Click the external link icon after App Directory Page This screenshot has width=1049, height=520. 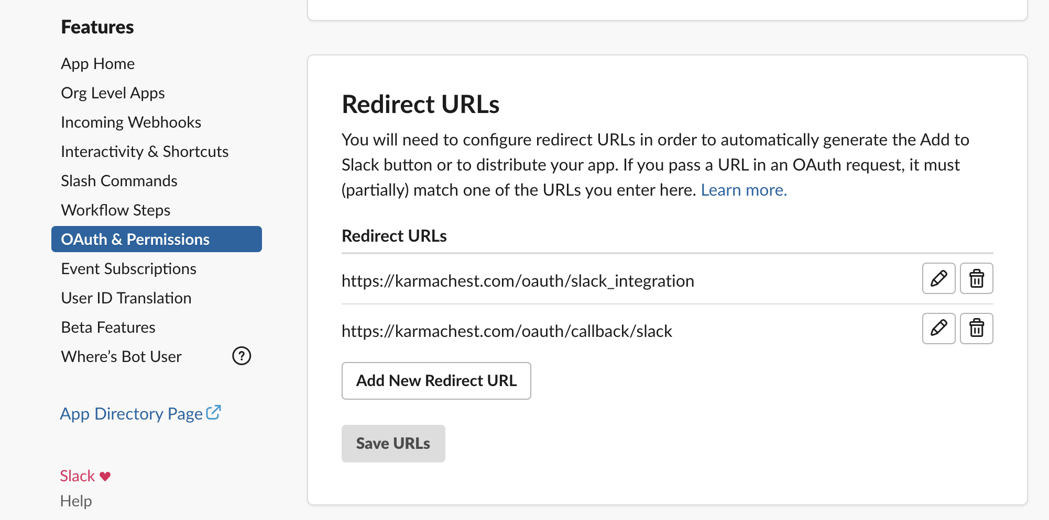[x=214, y=412]
